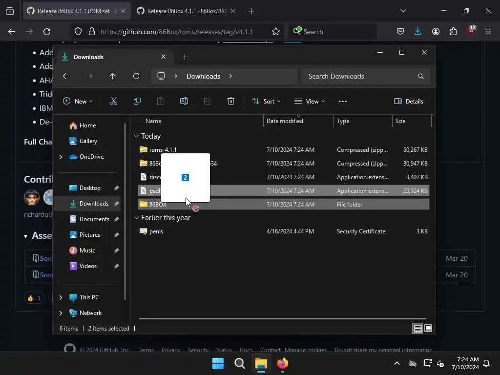Screen dimensions: 500x375
Task: Click the search magnifier in Search Downloads
Action: pyautogui.click(x=420, y=76)
